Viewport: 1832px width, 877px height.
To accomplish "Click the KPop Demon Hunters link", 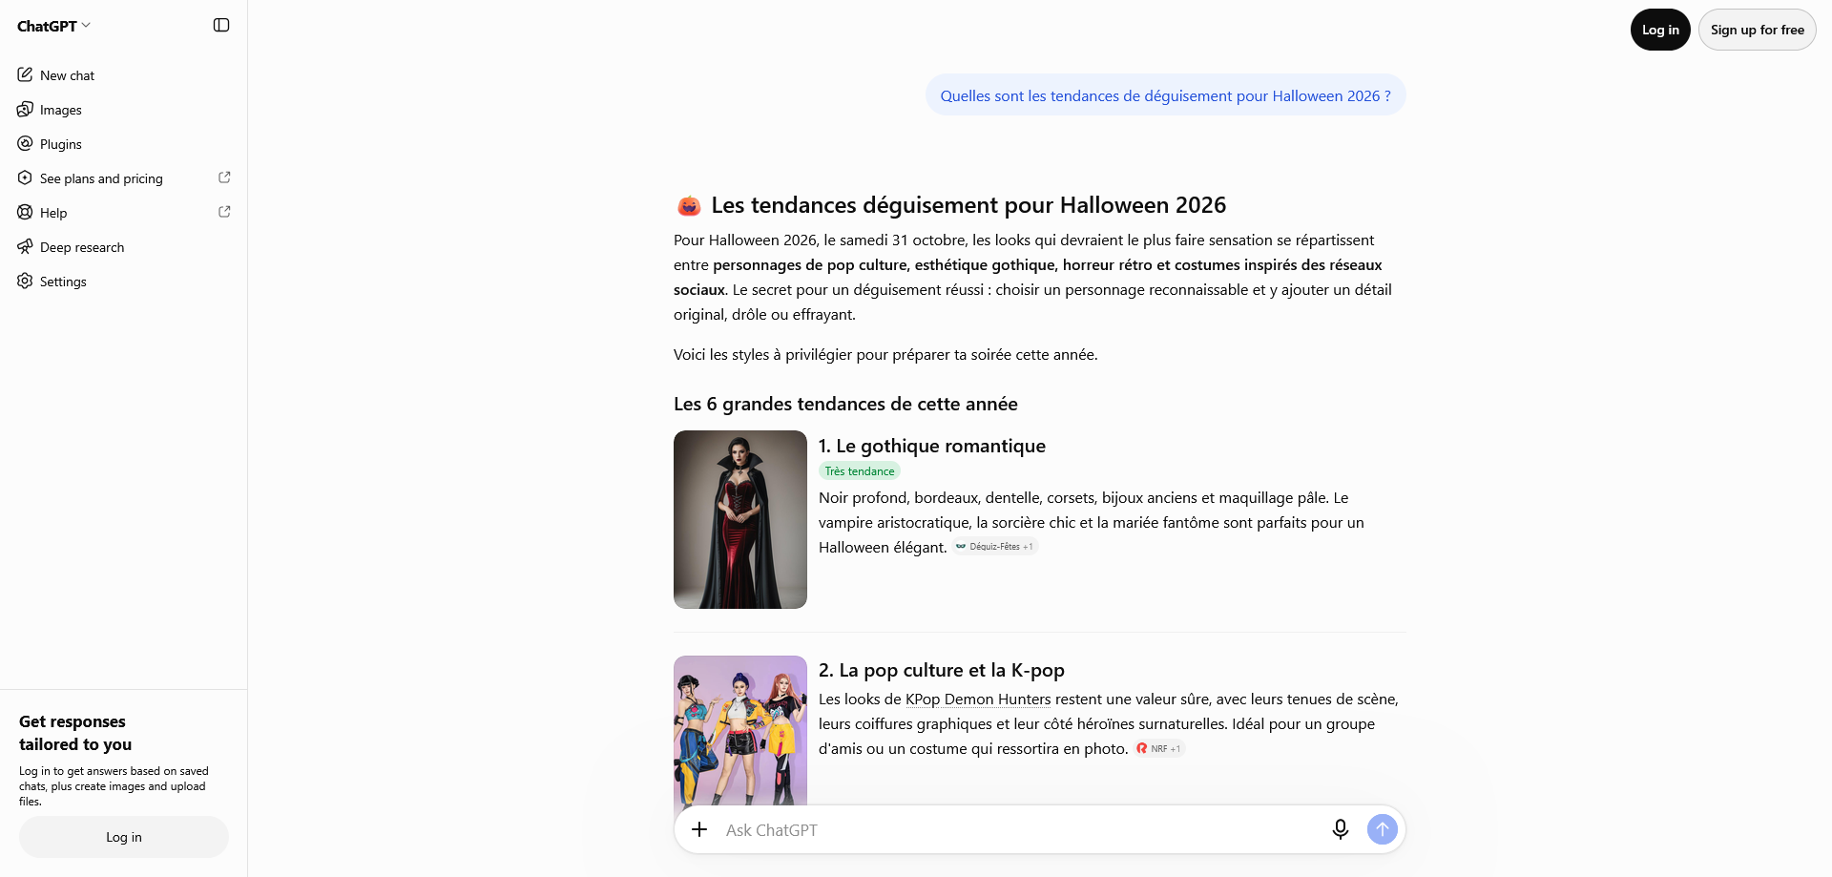I will point(978,700).
